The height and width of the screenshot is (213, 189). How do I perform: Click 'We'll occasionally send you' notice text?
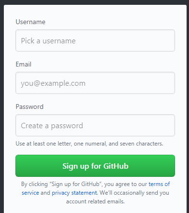tap(134, 193)
